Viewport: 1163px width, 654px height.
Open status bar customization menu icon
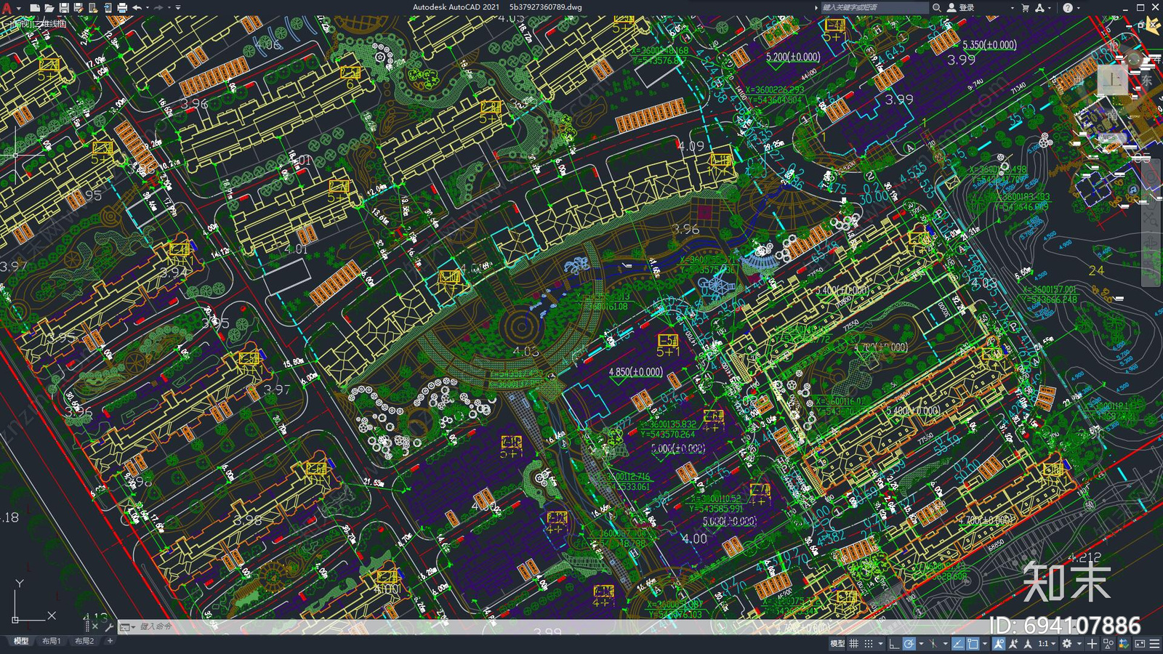coord(1154,644)
